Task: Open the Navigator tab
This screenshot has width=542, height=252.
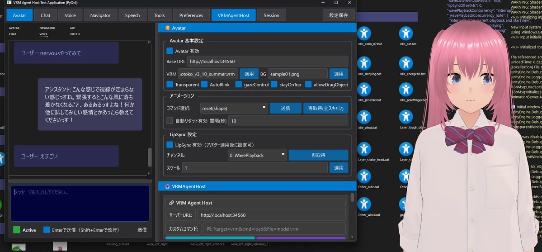Action: pos(100,15)
